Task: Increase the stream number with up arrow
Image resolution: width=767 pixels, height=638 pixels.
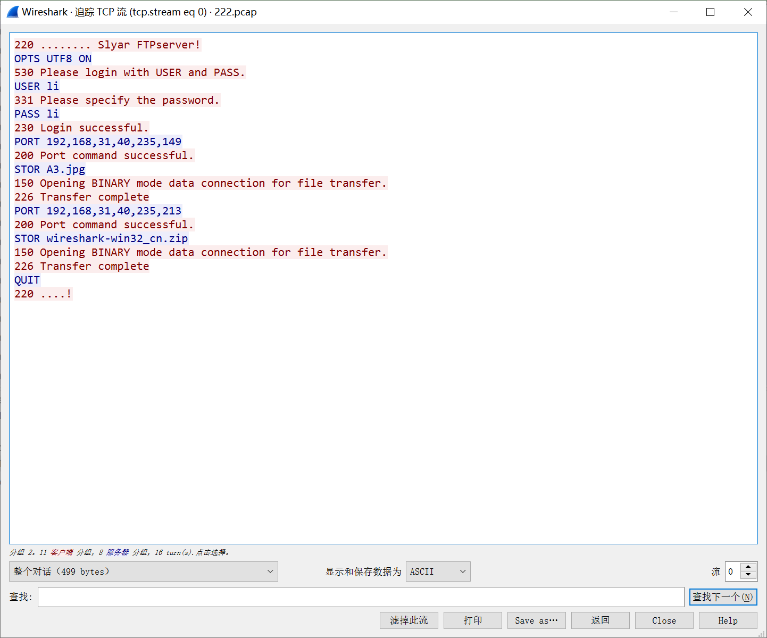Action: [x=748, y=567]
